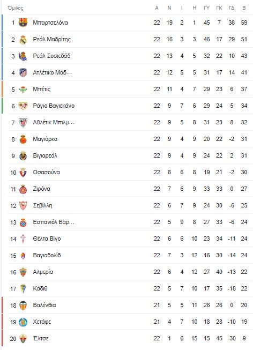
Task: Click the Real Madrid crest icon
Action: click(23, 39)
